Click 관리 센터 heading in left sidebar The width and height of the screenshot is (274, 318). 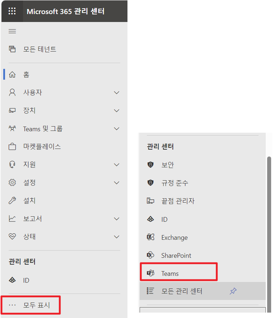click(22, 261)
